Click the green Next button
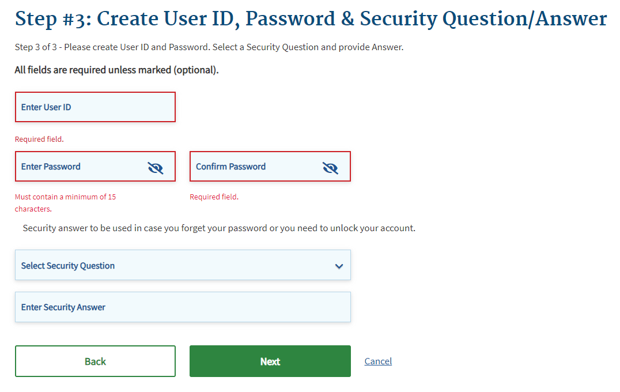The image size is (620, 392). (270, 361)
